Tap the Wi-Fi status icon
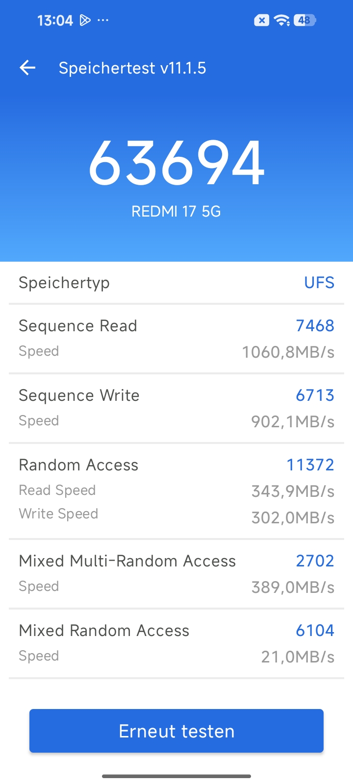353x784 pixels. pyautogui.click(x=281, y=20)
